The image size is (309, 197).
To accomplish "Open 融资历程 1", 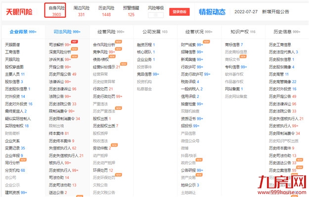I will pyautogui.click(x=146, y=45).
